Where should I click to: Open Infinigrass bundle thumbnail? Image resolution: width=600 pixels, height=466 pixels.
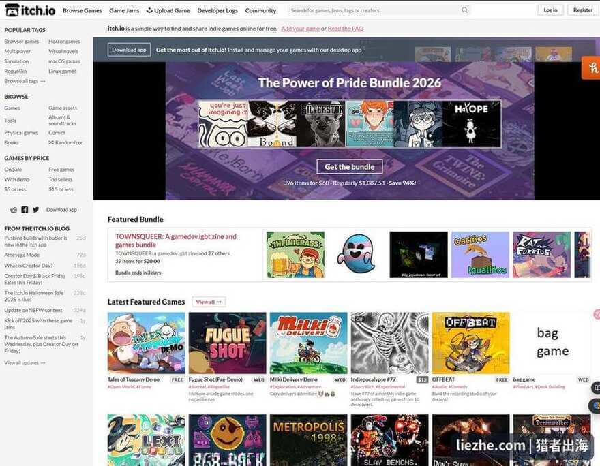pos(295,255)
